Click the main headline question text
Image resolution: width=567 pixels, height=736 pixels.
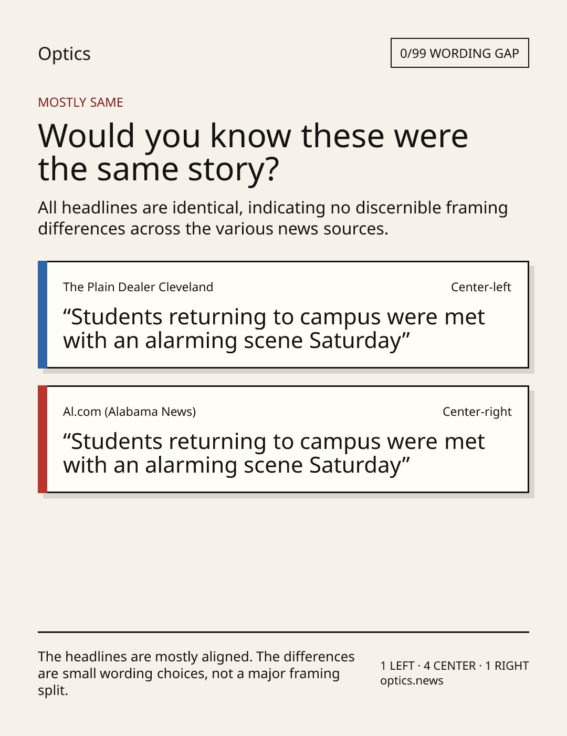tap(253, 152)
